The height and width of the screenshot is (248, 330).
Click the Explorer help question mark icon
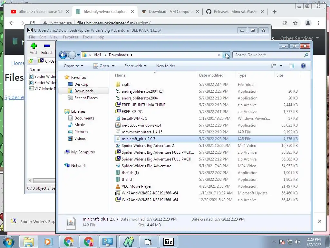click(303, 66)
